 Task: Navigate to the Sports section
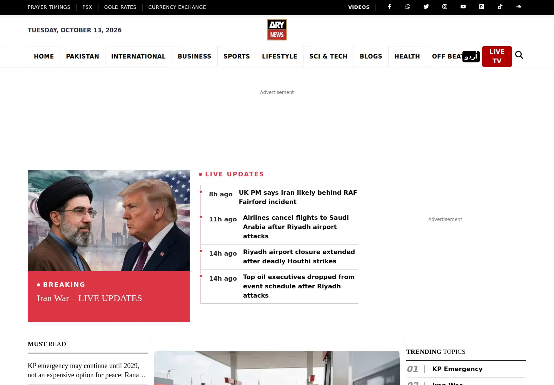(x=237, y=57)
